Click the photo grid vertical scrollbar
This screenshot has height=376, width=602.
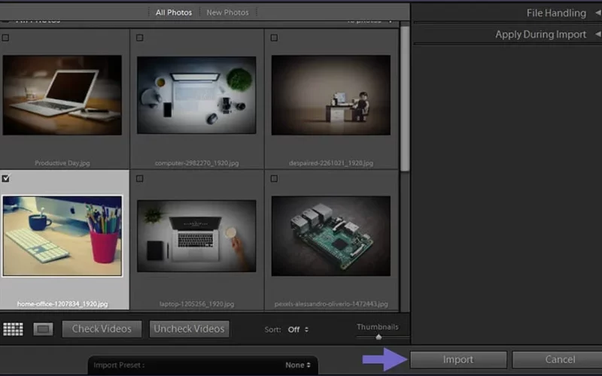click(x=405, y=99)
